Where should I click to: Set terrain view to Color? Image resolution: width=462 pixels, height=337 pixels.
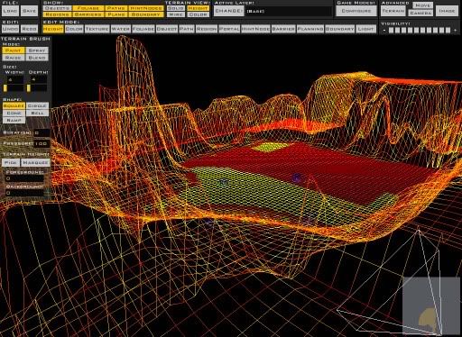pyautogui.click(x=198, y=14)
